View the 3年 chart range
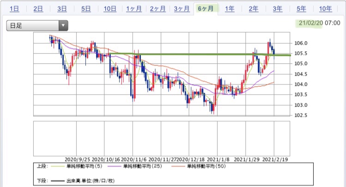This screenshot has width=346, height=187. tap(277, 9)
